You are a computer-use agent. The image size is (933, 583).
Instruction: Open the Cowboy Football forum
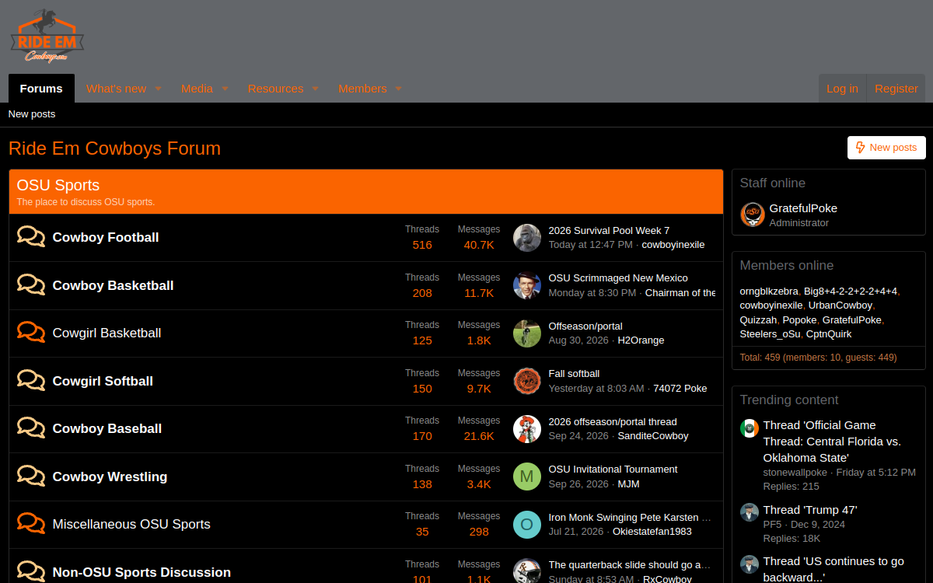(106, 237)
